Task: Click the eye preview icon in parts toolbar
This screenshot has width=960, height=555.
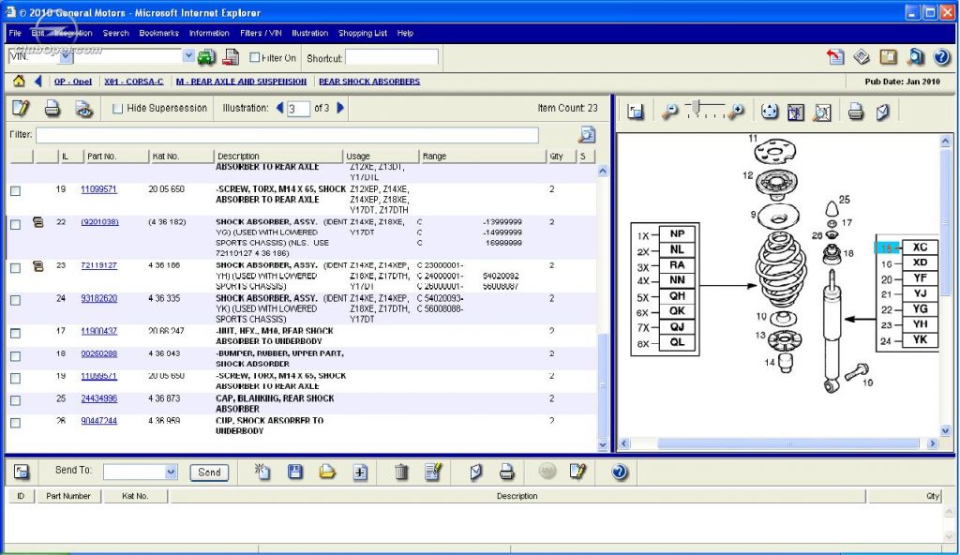Action: point(83,109)
